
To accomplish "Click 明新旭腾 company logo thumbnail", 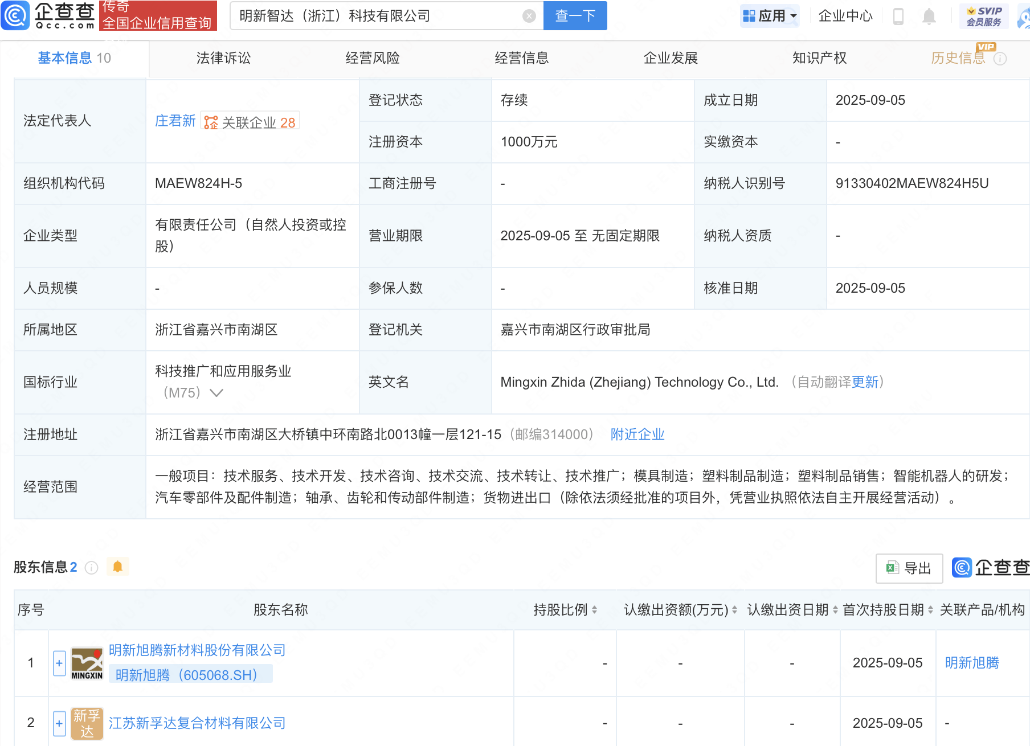I will [x=87, y=663].
